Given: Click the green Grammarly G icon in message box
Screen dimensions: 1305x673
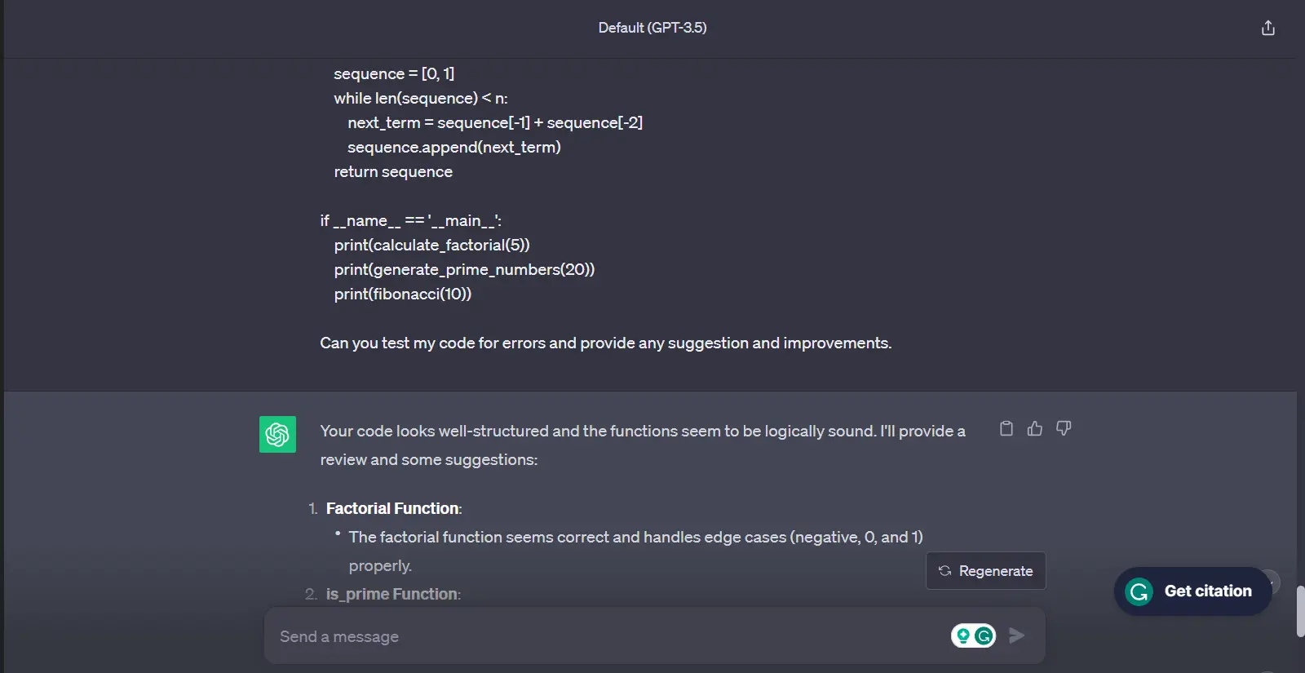Looking at the screenshot, I should point(984,635).
